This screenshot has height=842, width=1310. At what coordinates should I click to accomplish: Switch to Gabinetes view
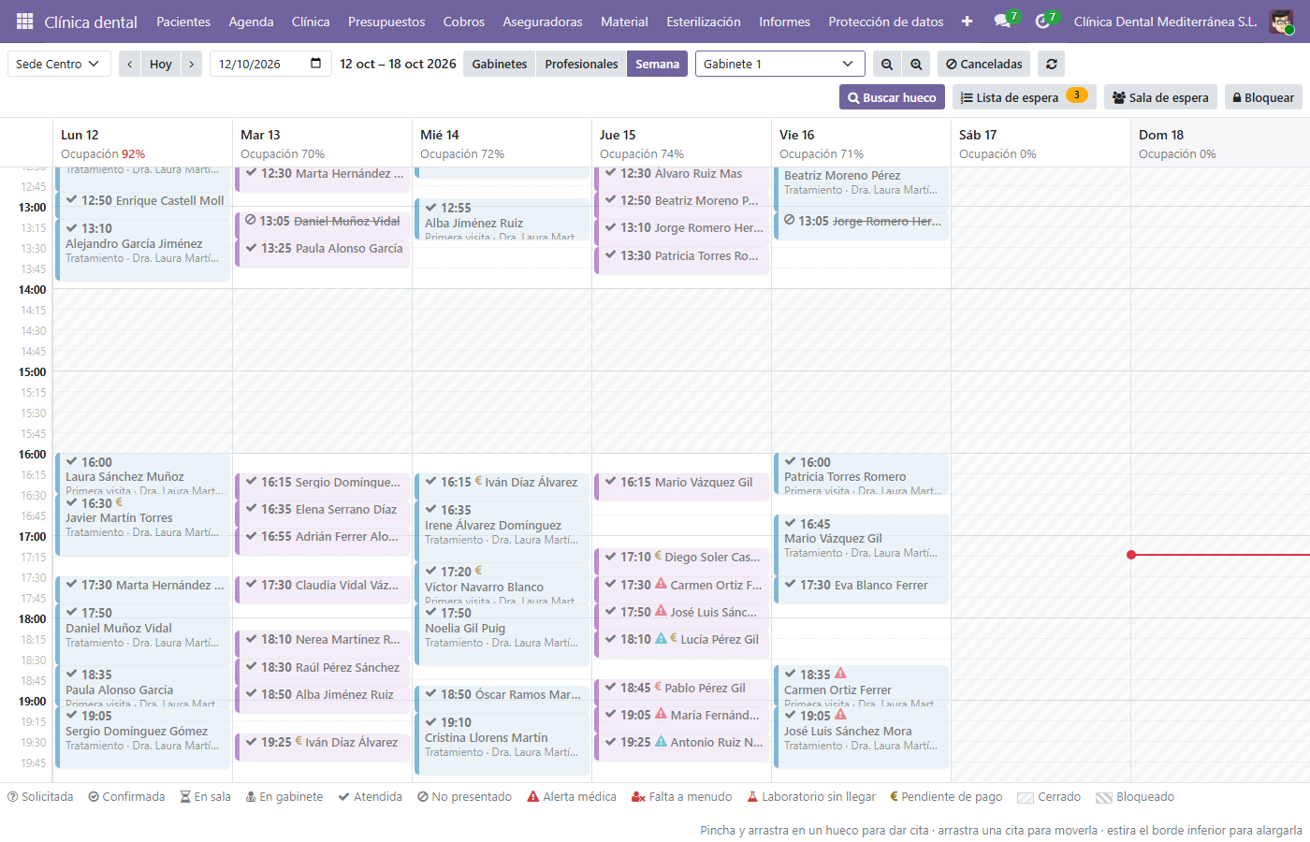500,64
